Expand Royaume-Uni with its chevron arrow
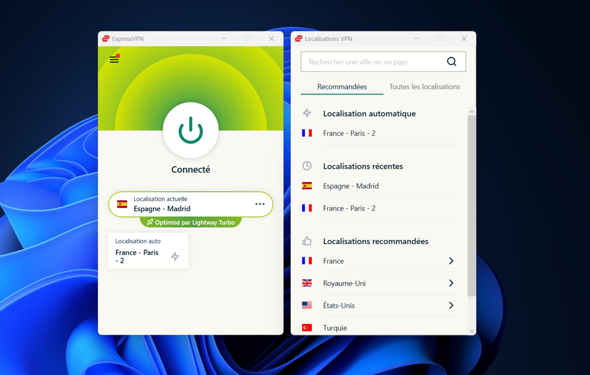Viewport: 590px width, 375px height. coord(451,283)
